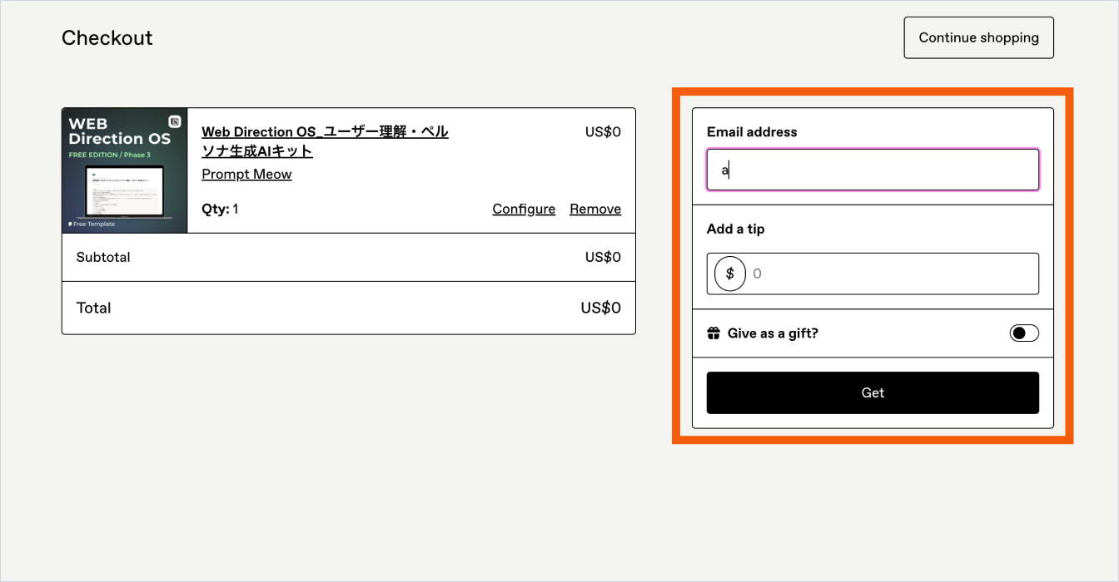
Task: Click the Continue shopping button
Action: [x=978, y=37]
